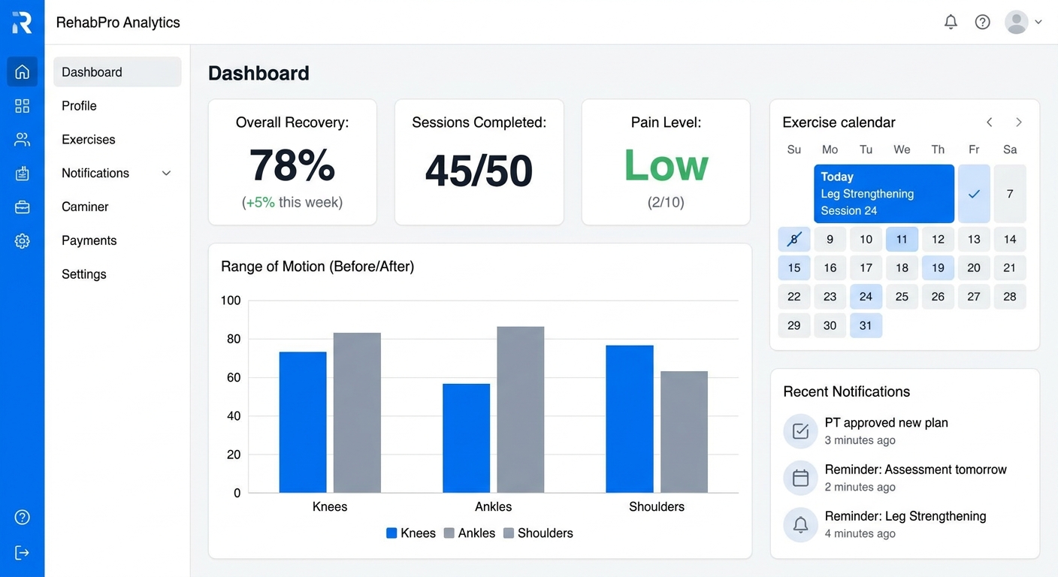This screenshot has height=577, width=1058.
Task: Click calendar icon for Assessment tomorrow reminder
Action: (800, 478)
